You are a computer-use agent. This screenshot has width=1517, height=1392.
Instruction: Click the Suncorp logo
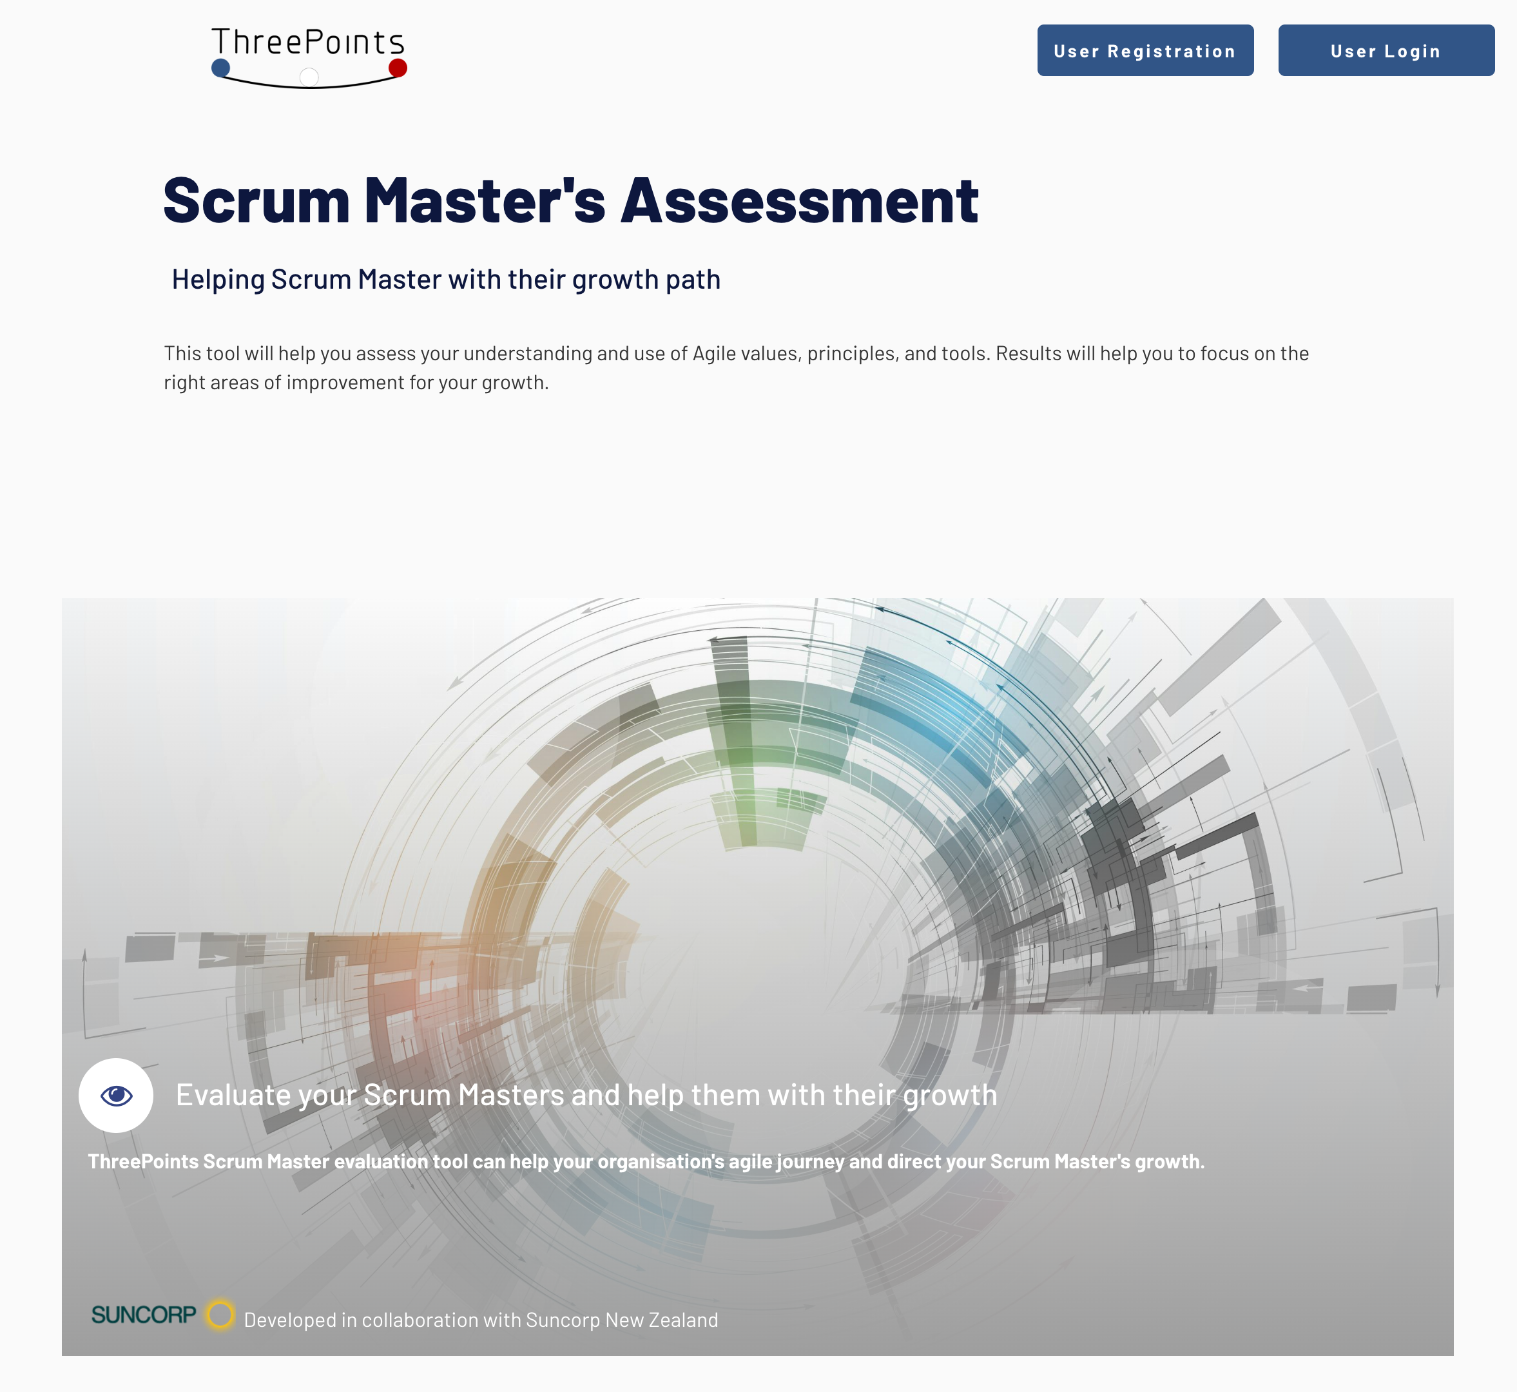(x=143, y=1315)
